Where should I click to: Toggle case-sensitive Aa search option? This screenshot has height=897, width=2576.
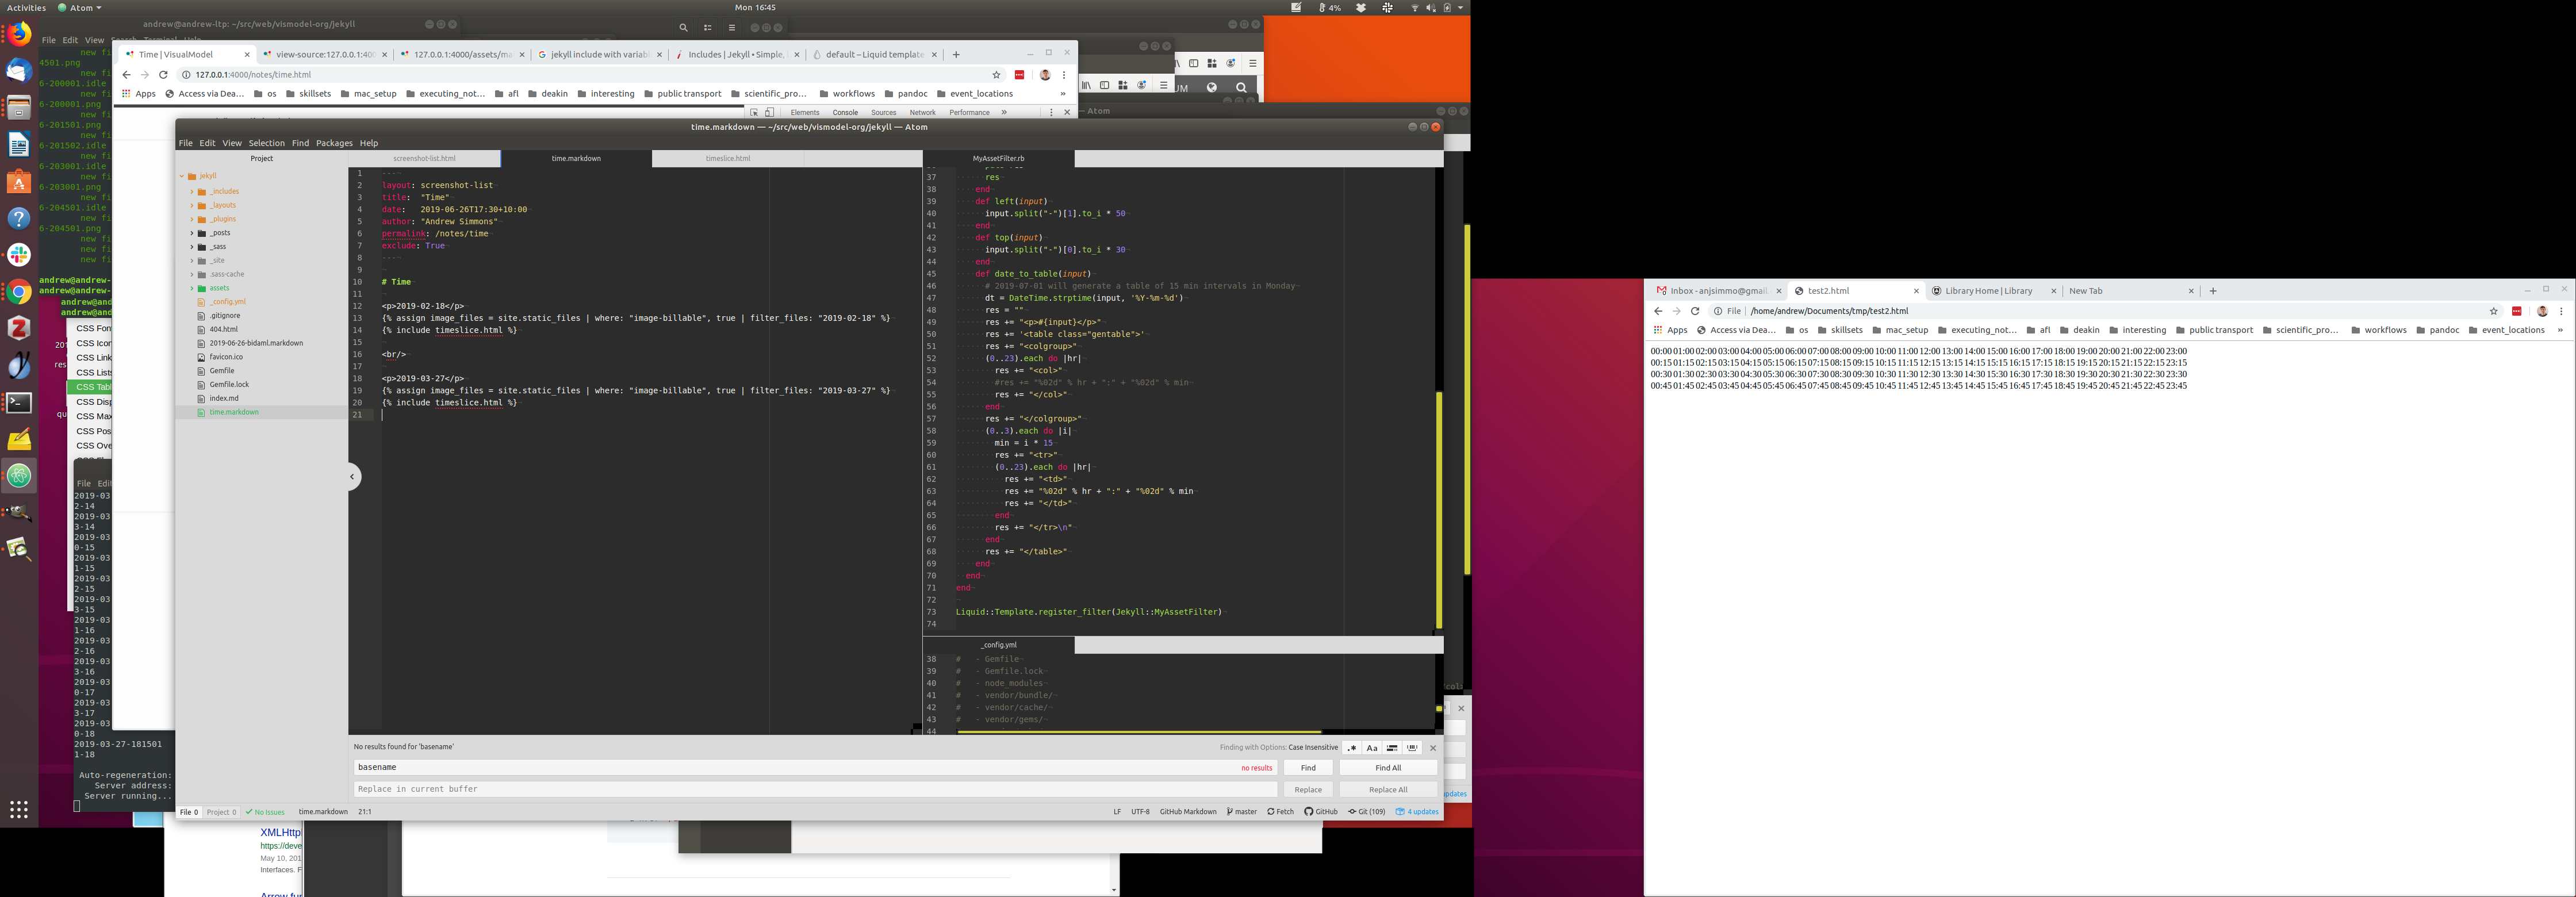tap(1372, 748)
